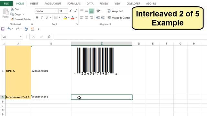The width and height of the screenshot is (207, 116).
Task: Select column C header
Action: point(102,44)
